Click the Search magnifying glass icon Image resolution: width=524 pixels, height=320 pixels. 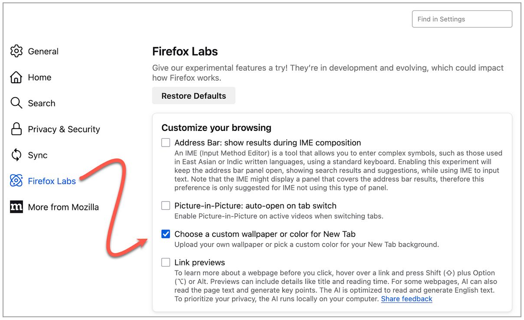coord(16,103)
